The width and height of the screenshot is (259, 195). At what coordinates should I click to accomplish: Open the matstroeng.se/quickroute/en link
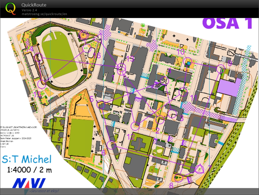[44, 14]
